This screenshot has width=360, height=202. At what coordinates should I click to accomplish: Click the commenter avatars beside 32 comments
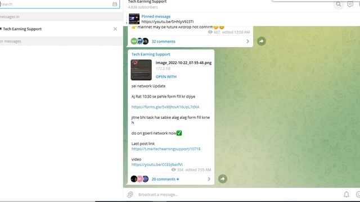click(139, 41)
